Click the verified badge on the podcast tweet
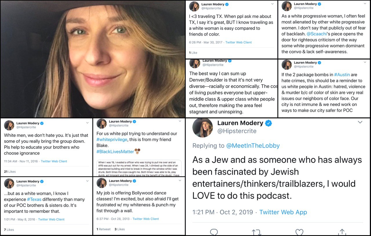 coord(269,123)
